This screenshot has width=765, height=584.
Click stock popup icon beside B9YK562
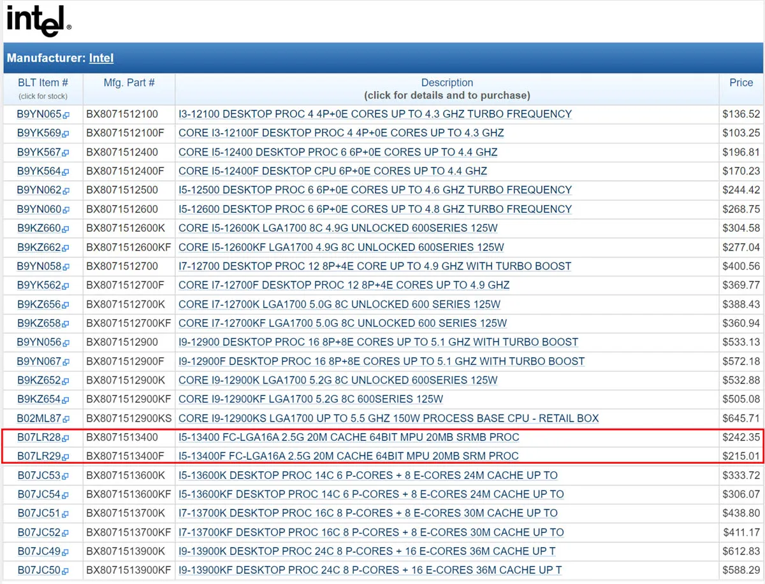click(66, 287)
